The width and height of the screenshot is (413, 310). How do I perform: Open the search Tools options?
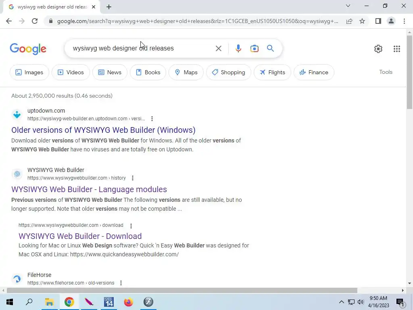coord(386,72)
